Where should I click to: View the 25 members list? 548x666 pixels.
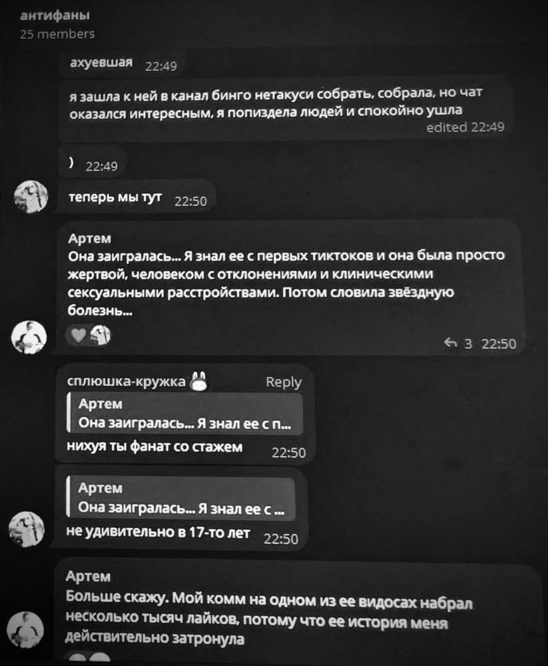57,34
